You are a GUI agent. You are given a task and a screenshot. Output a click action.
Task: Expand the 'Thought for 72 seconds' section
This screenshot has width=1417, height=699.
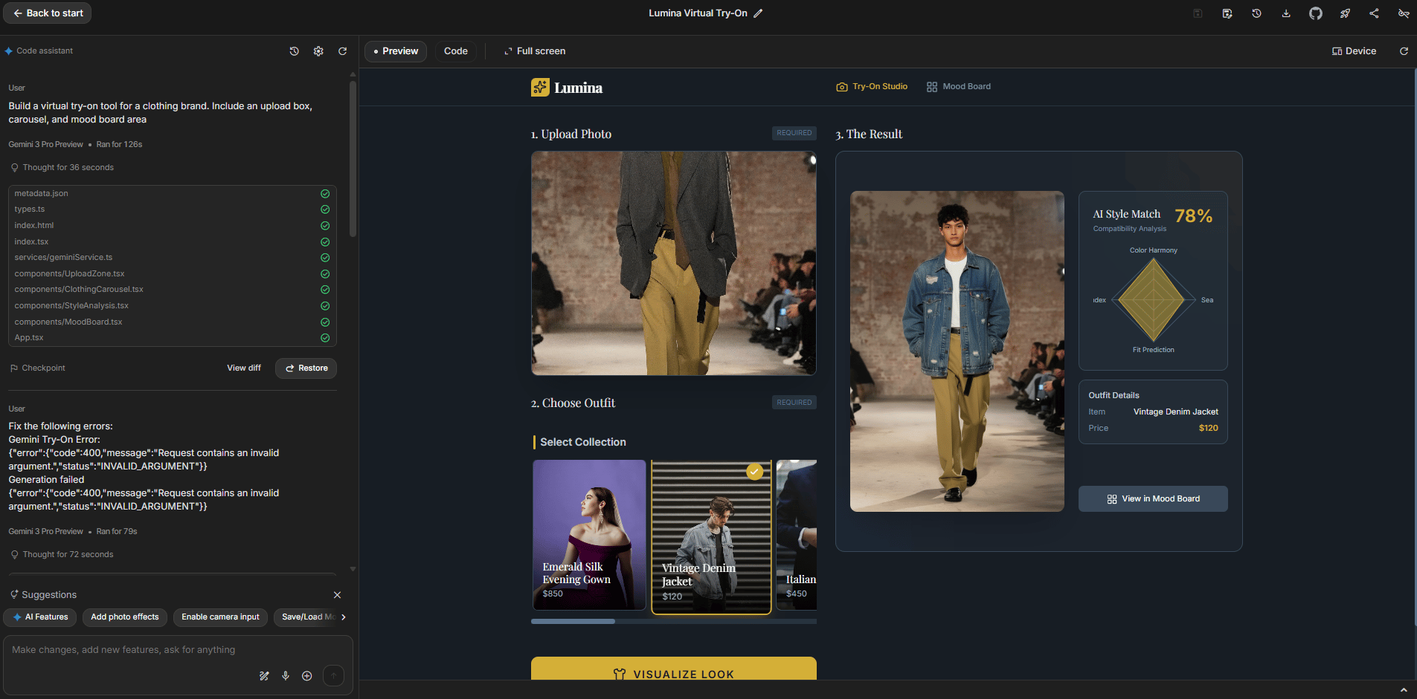tap(68, 555)
